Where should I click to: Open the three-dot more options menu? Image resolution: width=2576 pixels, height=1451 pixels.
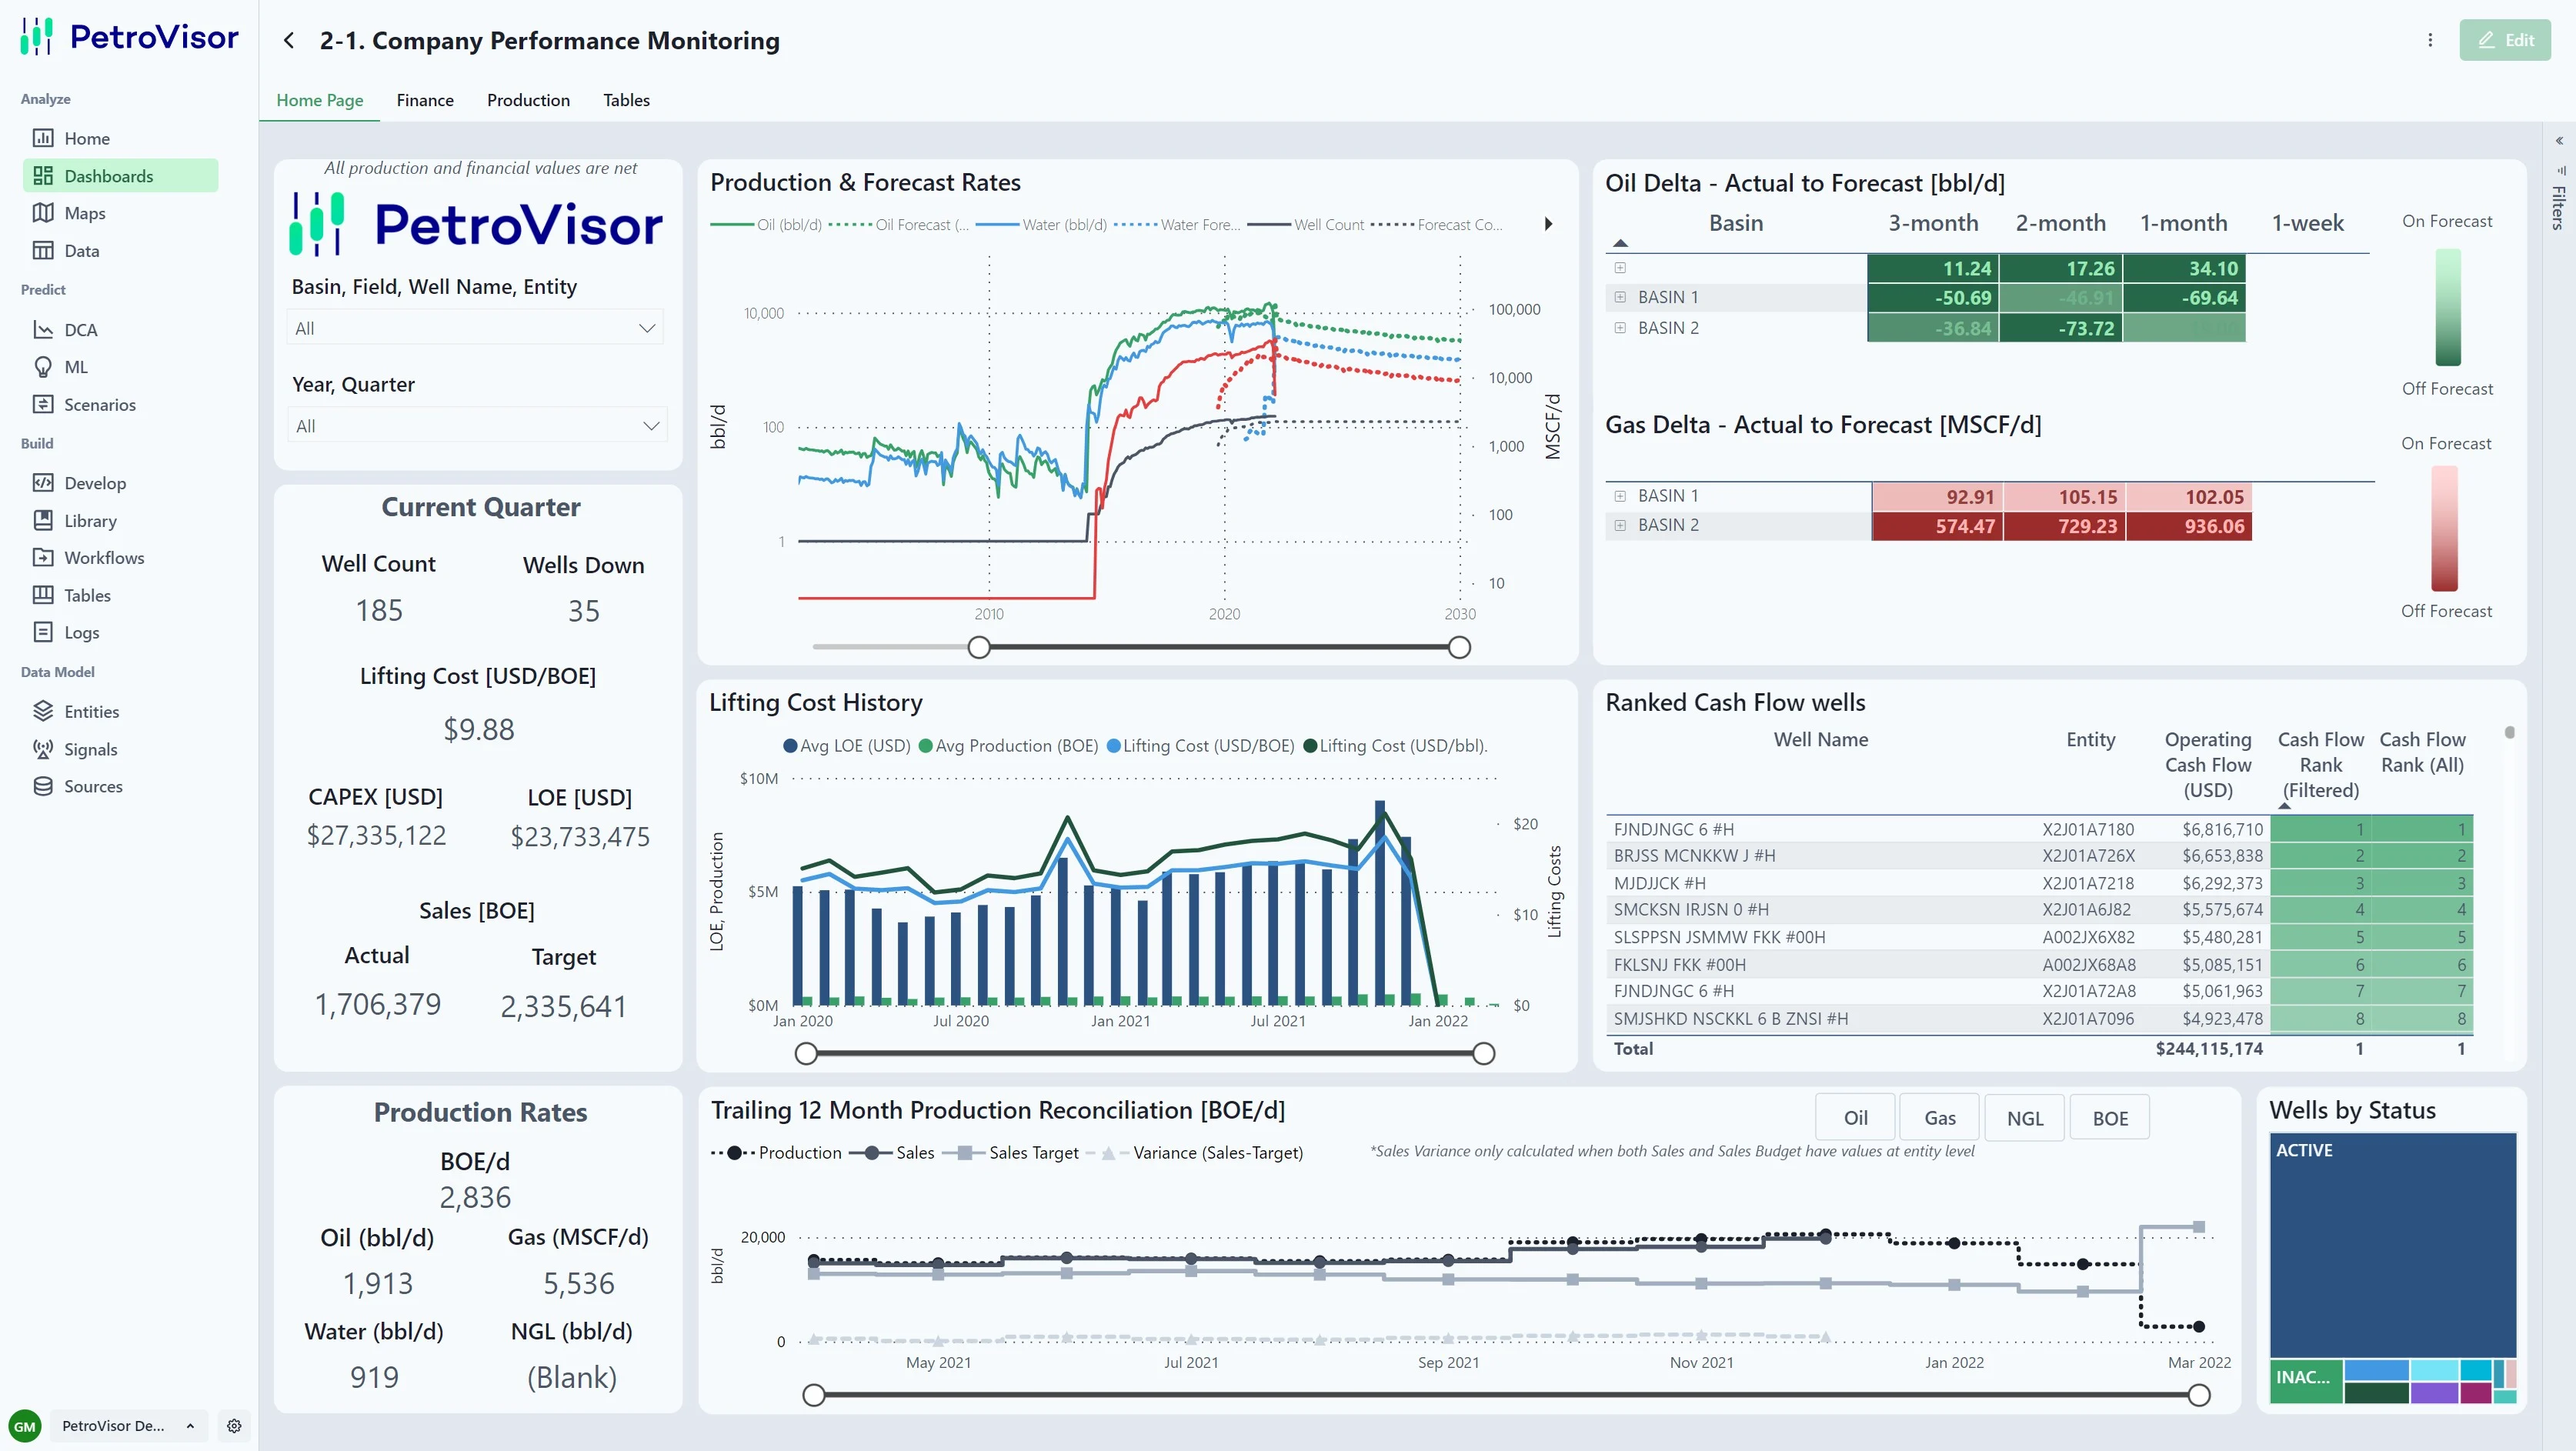pos(2430,40)
